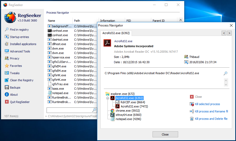Select RdrCEF.exe (8664) in tree
This screenshot has width=236, height=141.
pos(133,102)
